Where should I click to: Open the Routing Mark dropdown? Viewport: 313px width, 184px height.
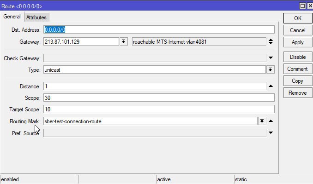click(262, 121)
